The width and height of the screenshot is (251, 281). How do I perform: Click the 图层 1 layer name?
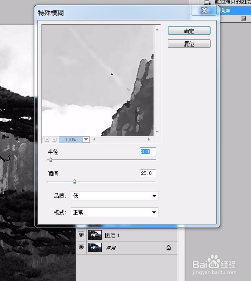(112, 235)
